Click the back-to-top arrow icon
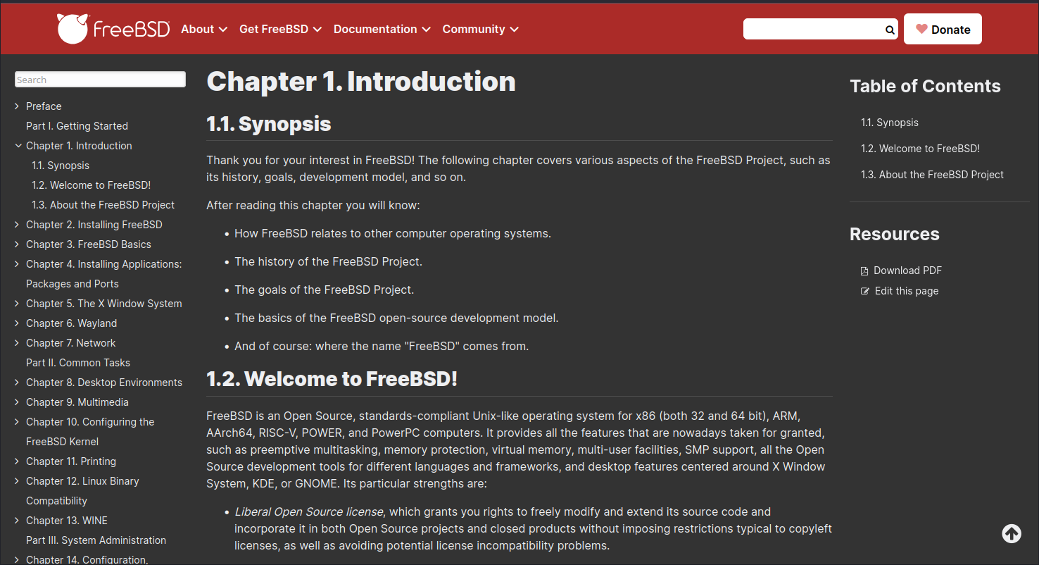The height and width of the screenshot is (565, 1039). pos(1012,533)
